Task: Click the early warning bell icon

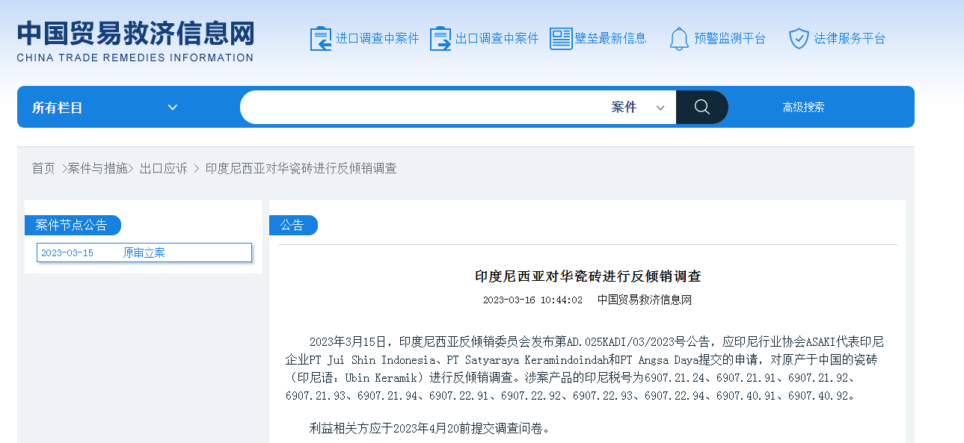Action: pyautogui.click(x=679, y=38)
